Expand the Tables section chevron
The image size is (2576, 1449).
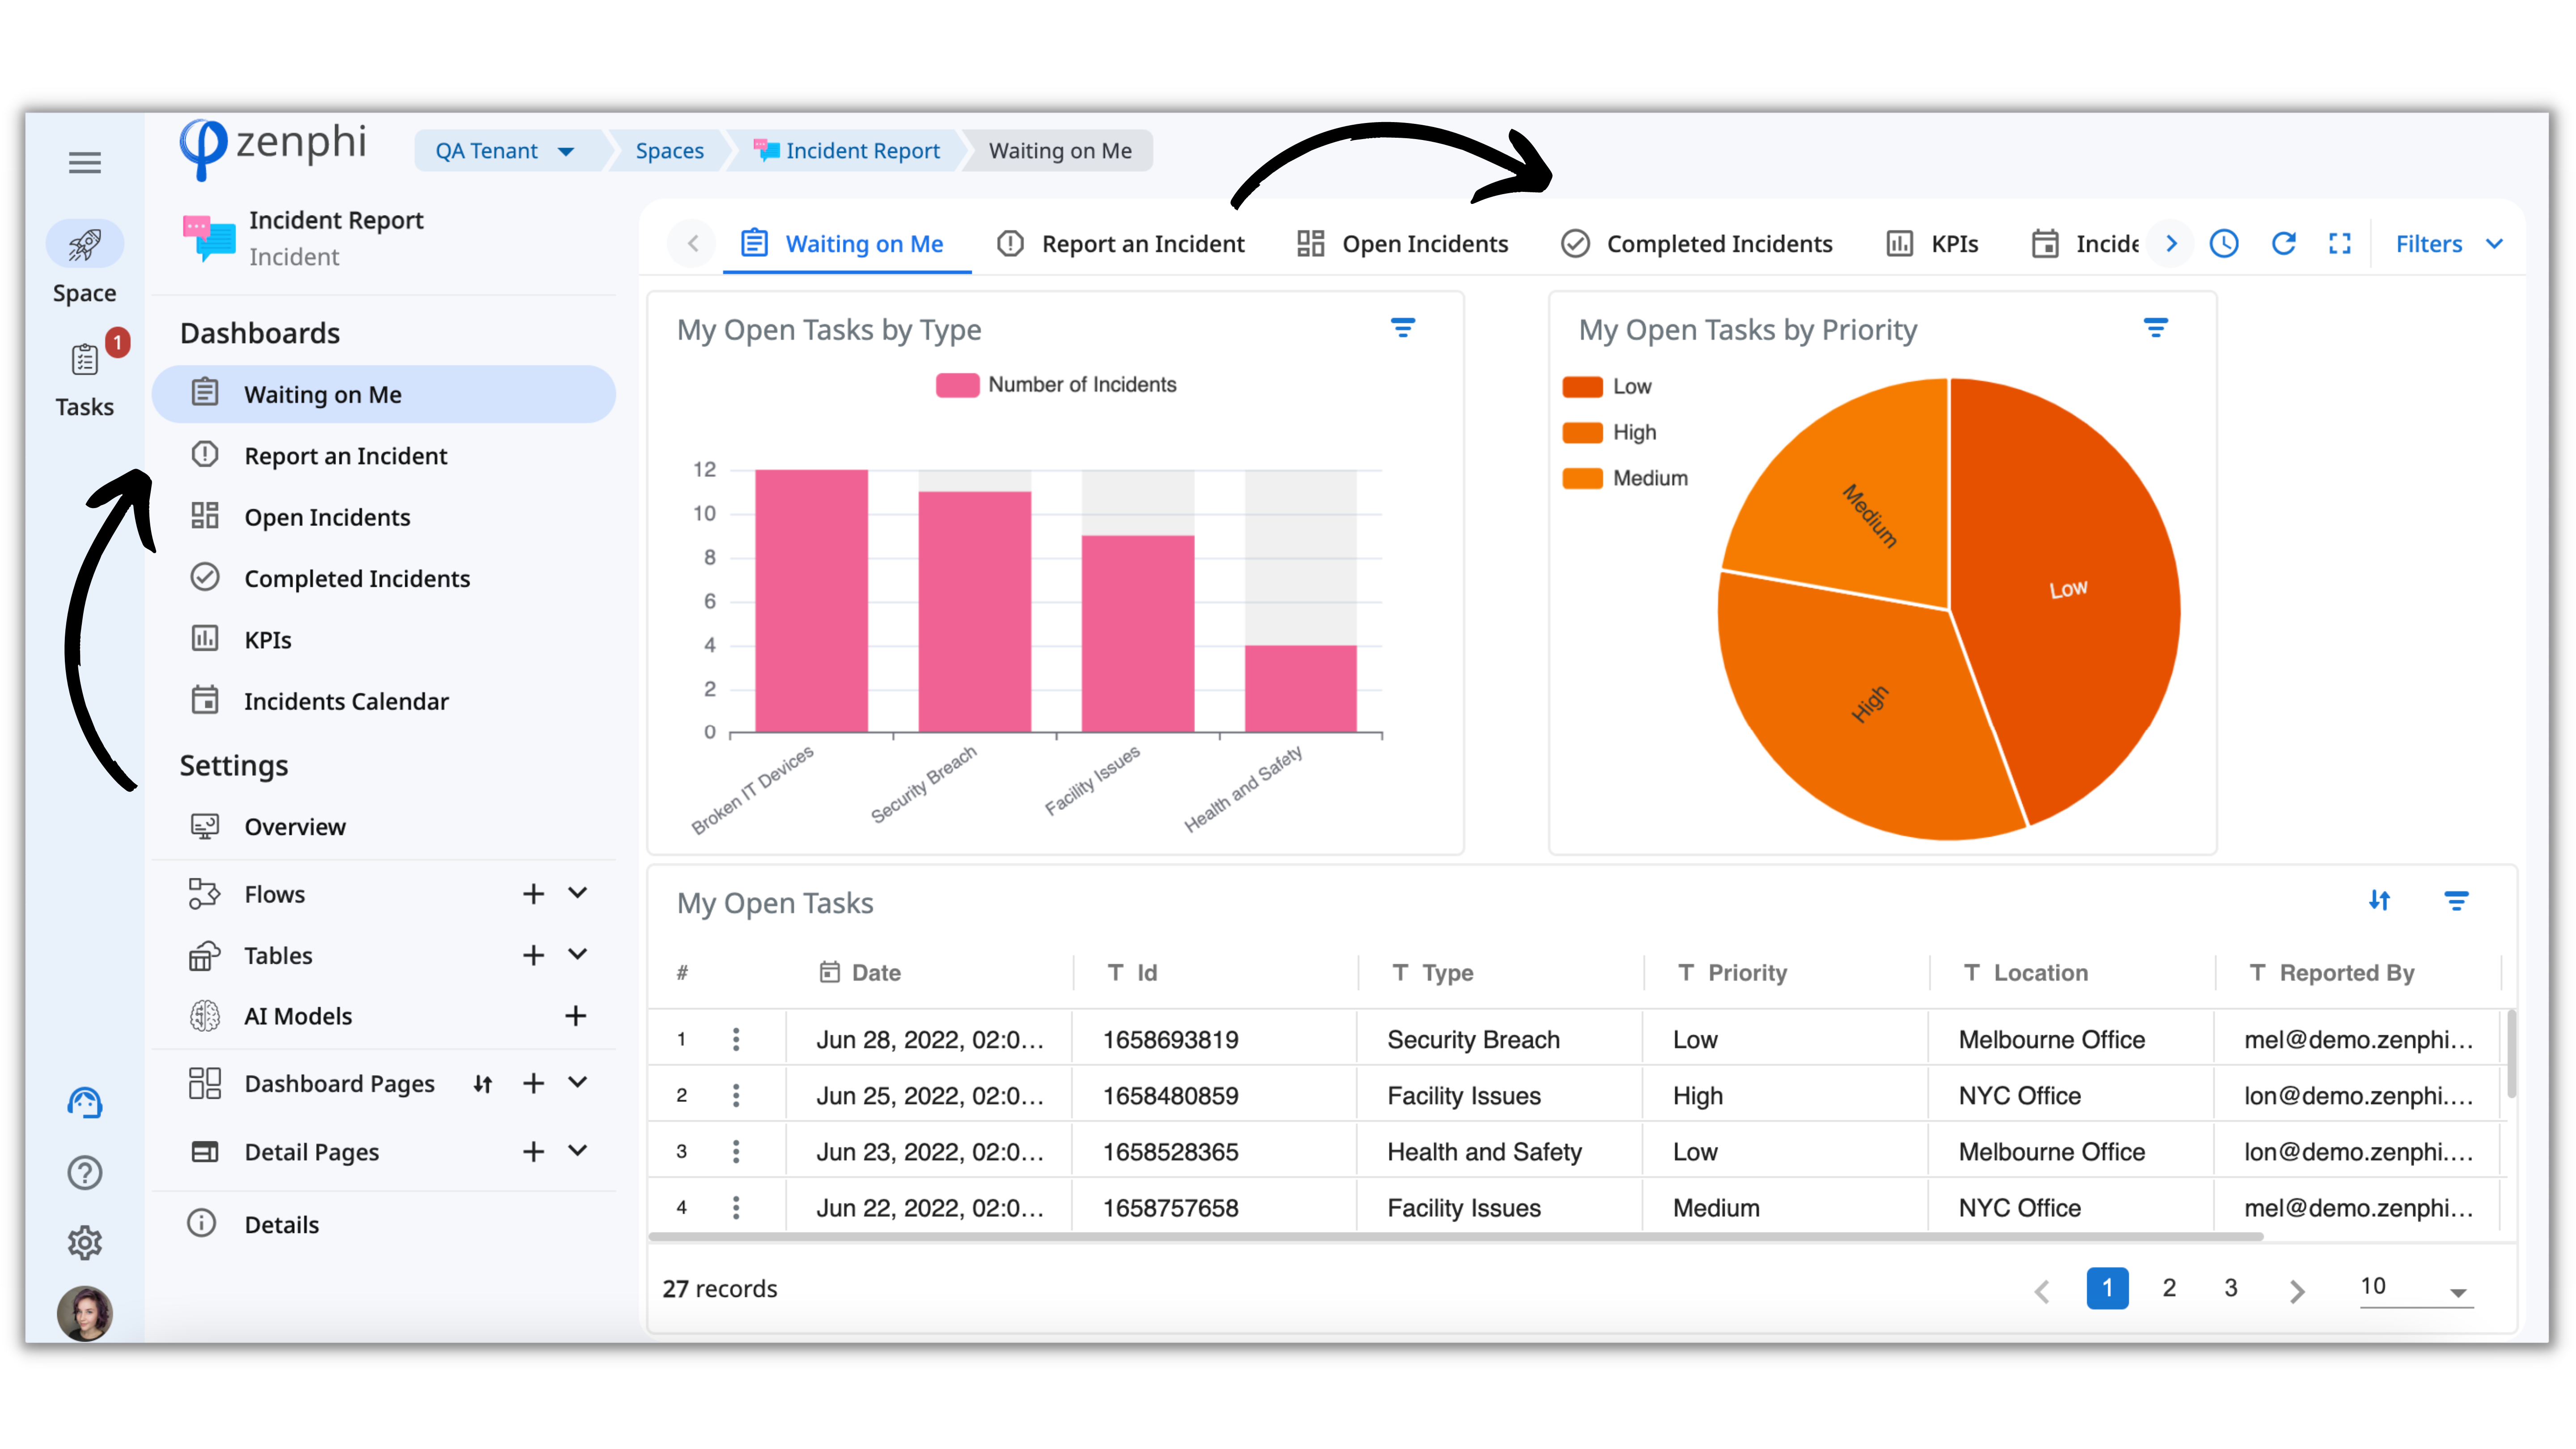click(578, 954)
